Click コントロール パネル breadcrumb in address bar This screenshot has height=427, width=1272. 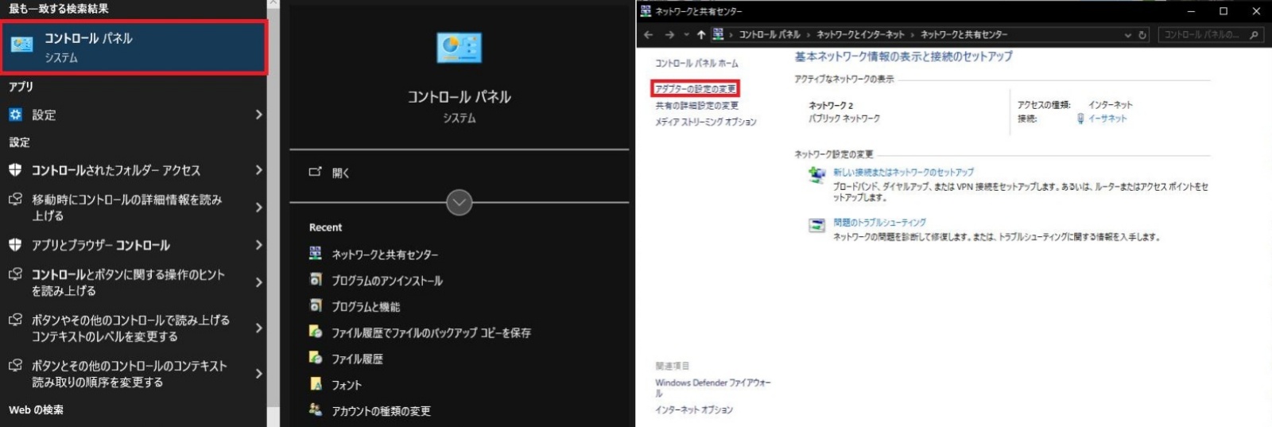coord(769,35)
